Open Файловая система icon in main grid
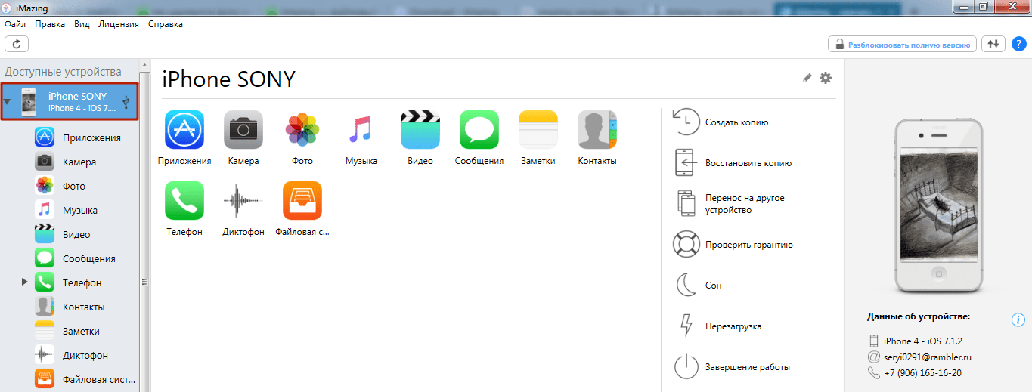This screenshot has height=392, width=1032. tap(302, 201)
